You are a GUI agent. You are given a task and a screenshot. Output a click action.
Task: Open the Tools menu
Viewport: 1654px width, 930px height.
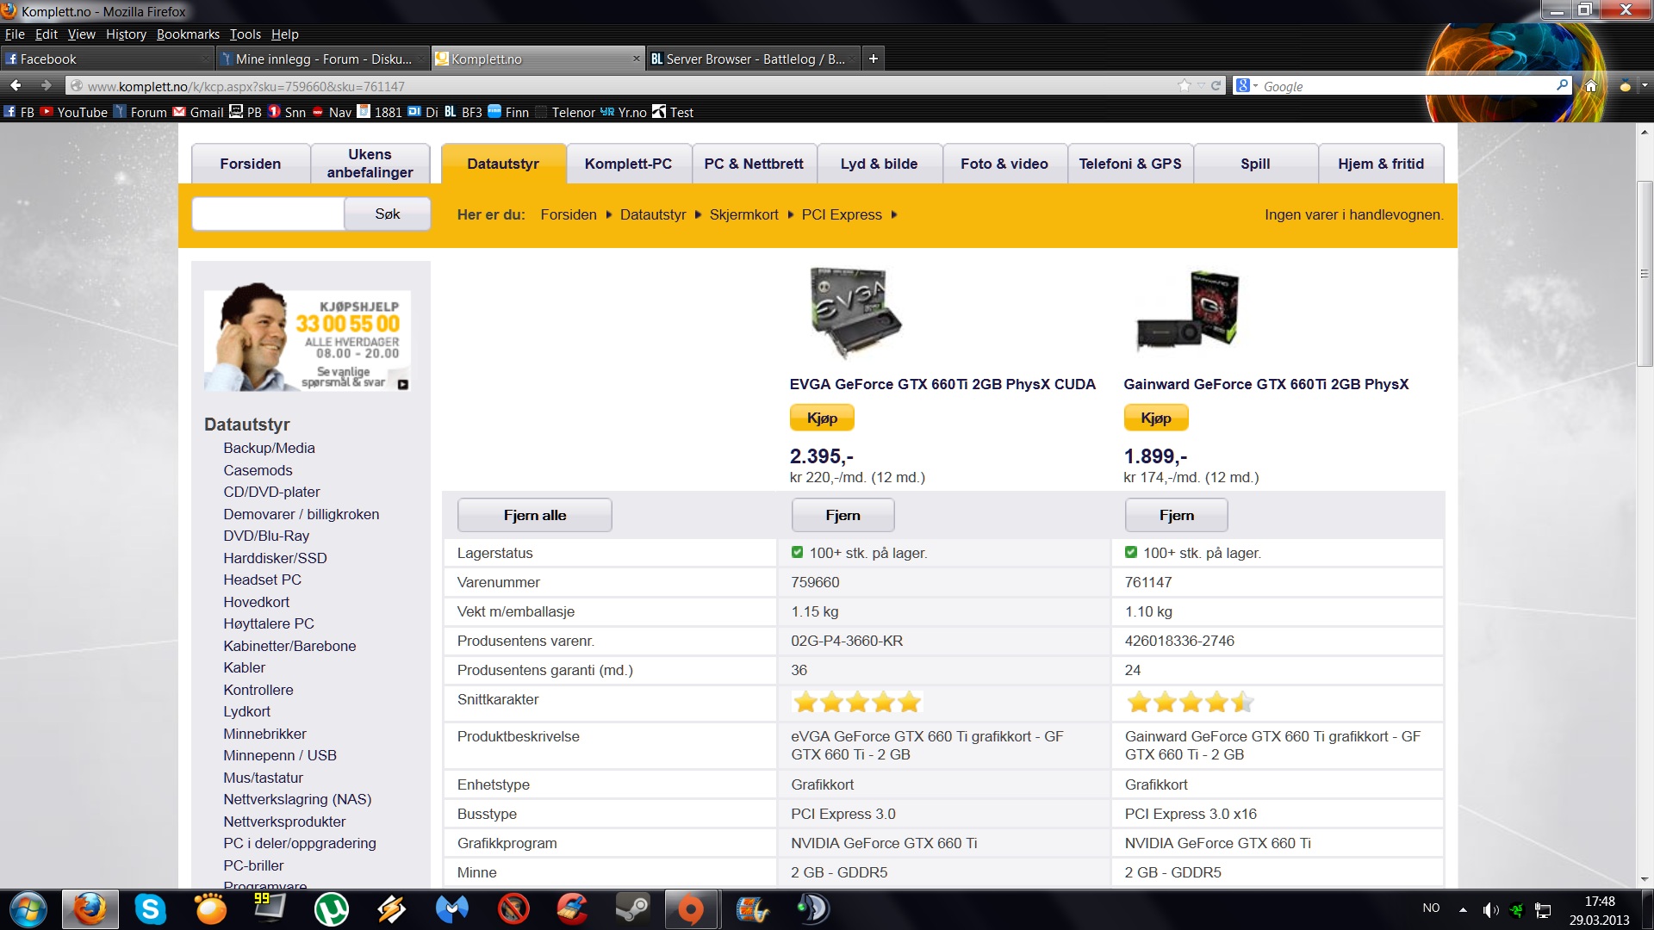coord(245,34)
